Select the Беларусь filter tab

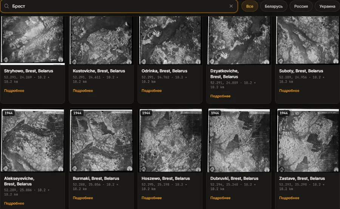point(274,6)
